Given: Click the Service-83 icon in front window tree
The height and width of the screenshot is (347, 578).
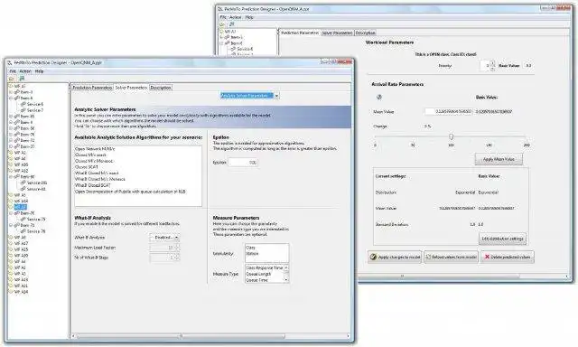Looking at the screenshot, I should 23,189.
